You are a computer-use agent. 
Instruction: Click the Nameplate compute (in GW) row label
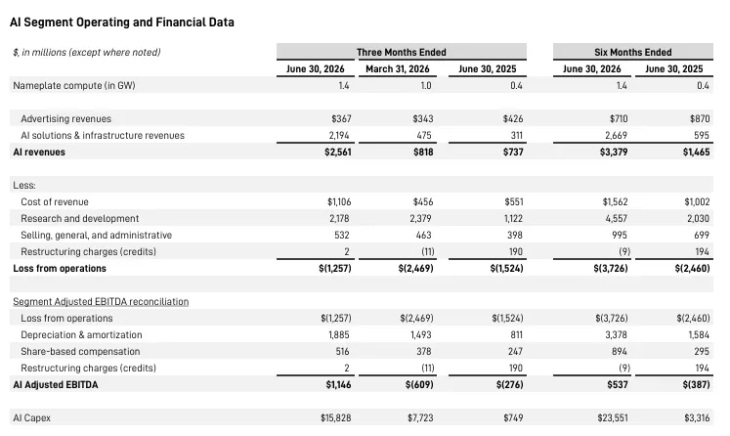point(74,86)
